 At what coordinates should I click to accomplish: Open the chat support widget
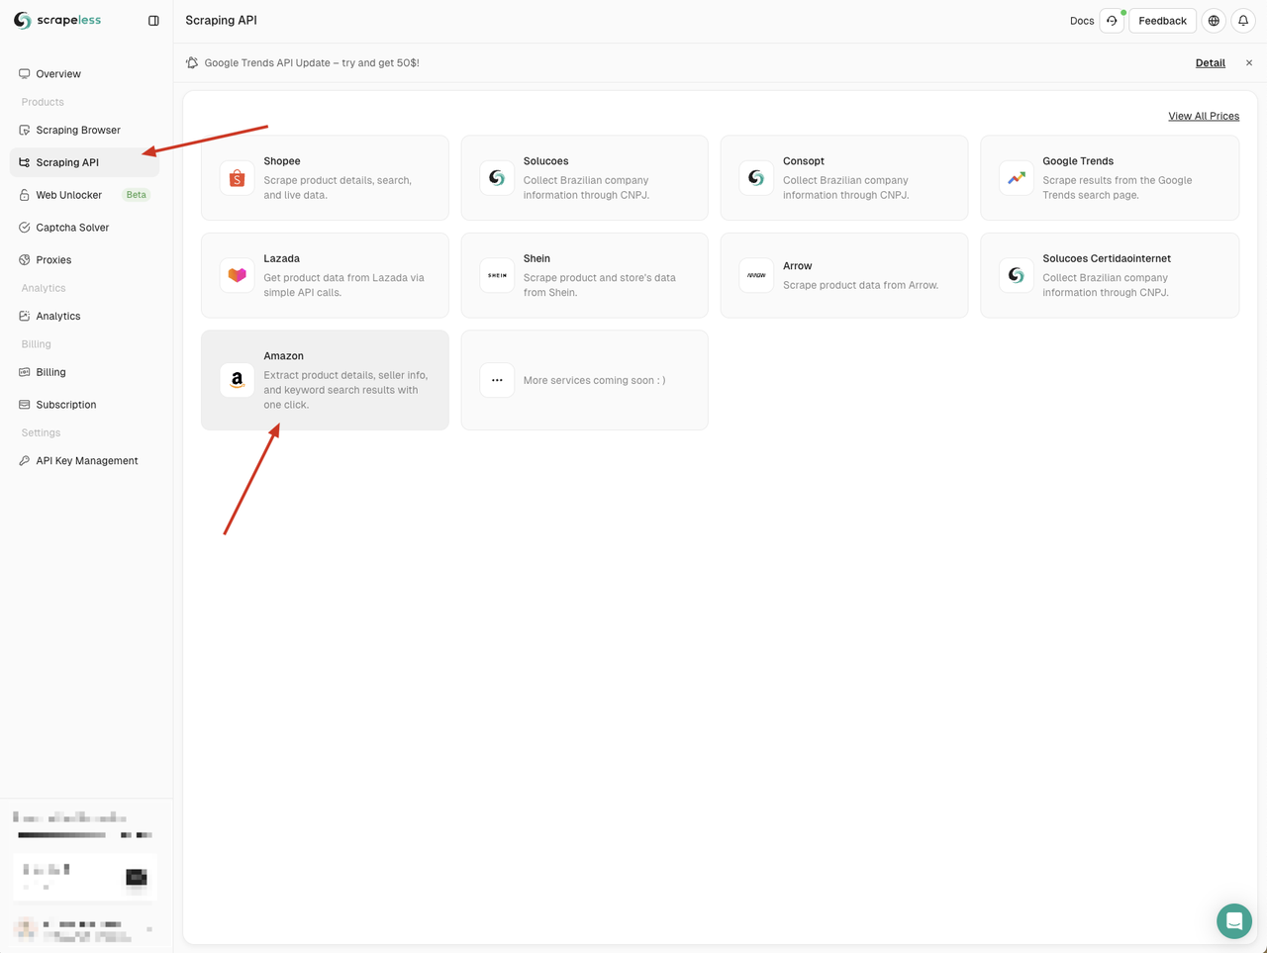(1234, 921)
